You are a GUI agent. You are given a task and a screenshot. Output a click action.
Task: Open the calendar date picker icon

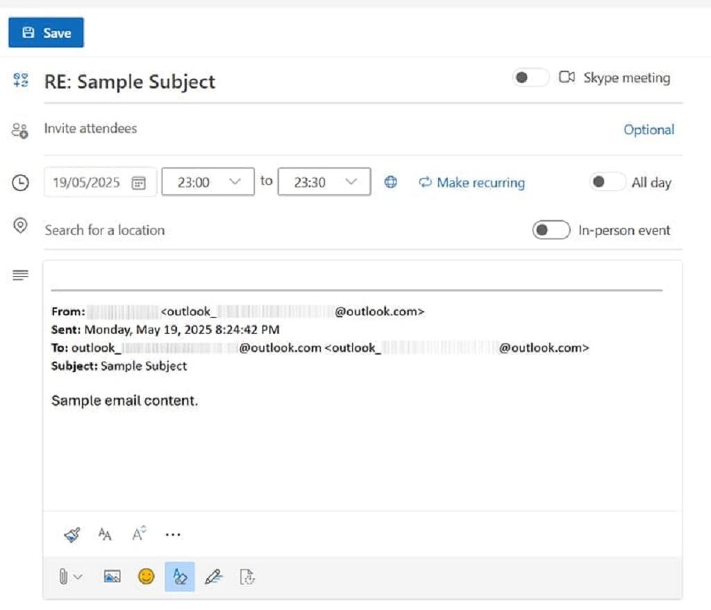click(139, 183)
